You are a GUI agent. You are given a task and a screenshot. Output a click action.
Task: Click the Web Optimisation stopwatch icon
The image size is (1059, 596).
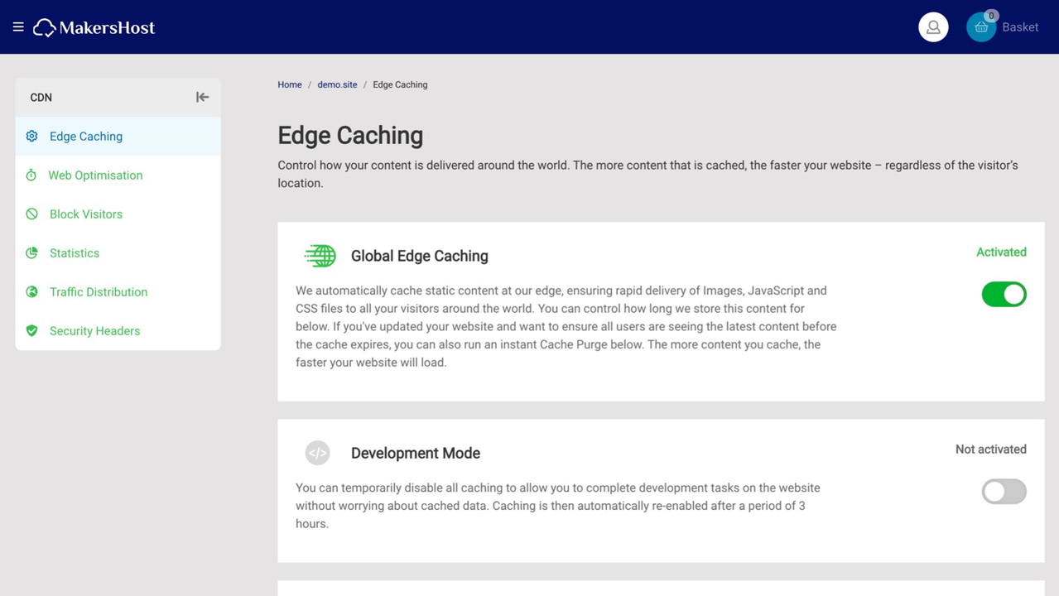point(31,175)
